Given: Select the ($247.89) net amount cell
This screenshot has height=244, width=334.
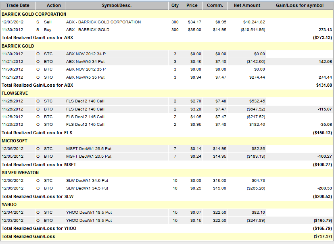Looking at the screenshot, I should pos(256,221).
